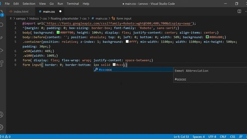Click the Google Fonts URL link
This screenshot has width=247, height=139.
point(118,23)
